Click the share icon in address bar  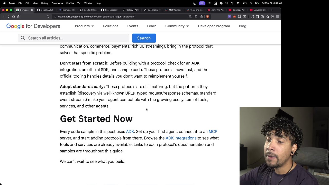(202, 17)
